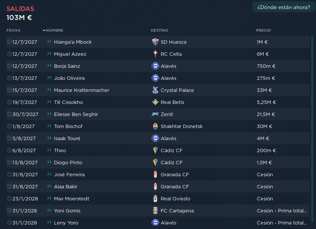
Task: Click the Zenit club logo
Action: click(155, 114)
